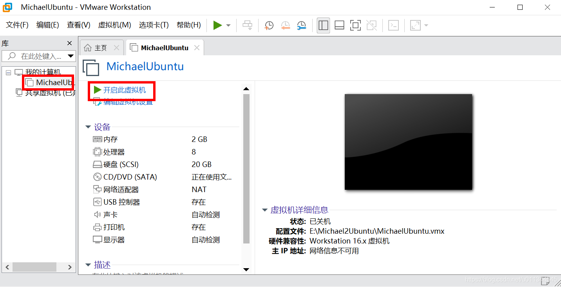Open the 文件(F) menu
The image size is (561, 287).
(x=17, y=25)
